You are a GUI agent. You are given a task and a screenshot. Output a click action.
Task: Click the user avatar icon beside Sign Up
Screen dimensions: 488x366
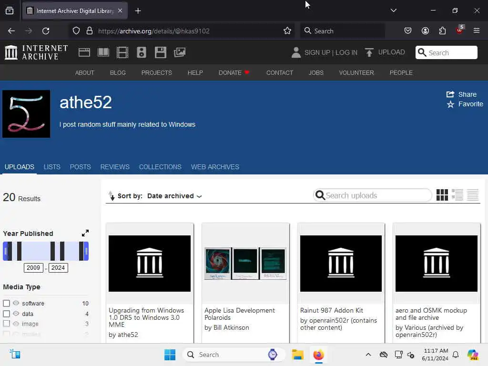pos(296,52)
